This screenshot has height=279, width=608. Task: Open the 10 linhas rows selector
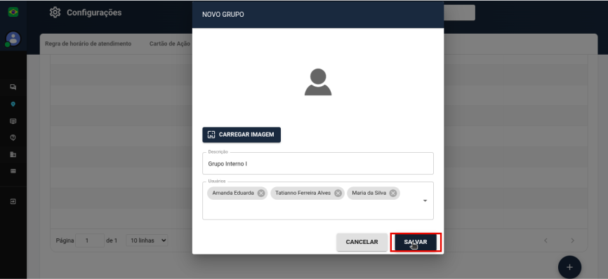pyautogui.click(x=147, y=240)
